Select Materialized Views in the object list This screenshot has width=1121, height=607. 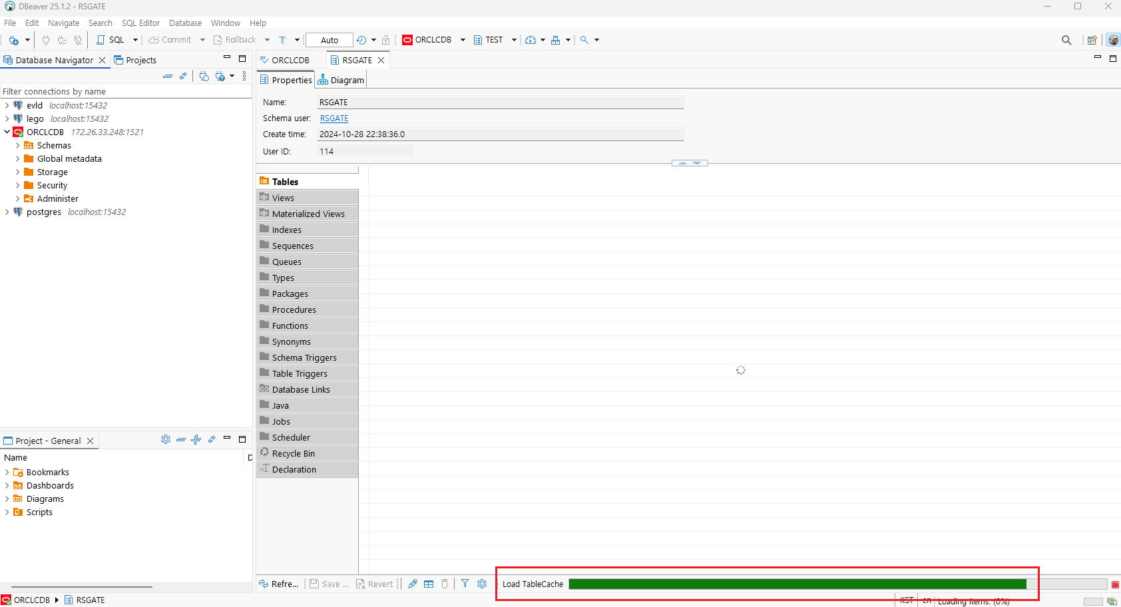[308, 214]
